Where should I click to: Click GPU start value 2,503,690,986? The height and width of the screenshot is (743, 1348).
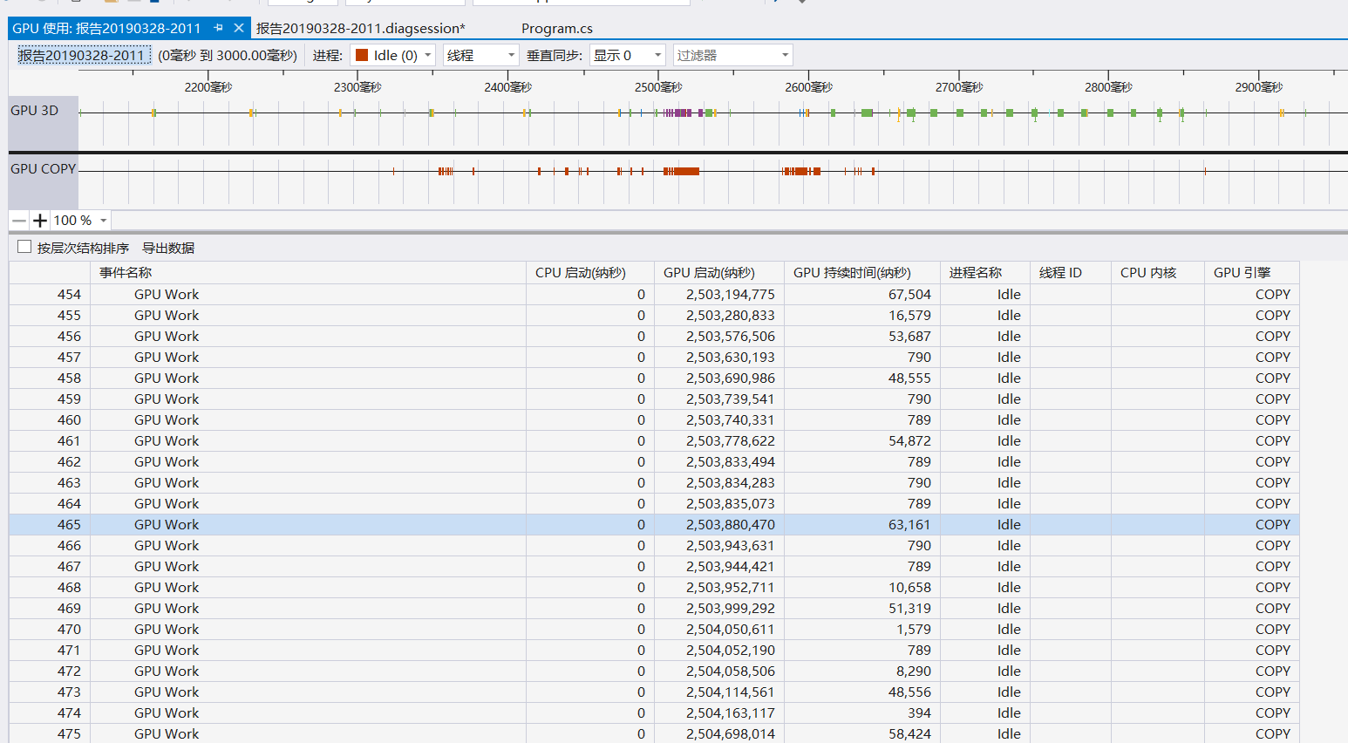[731, 378]
